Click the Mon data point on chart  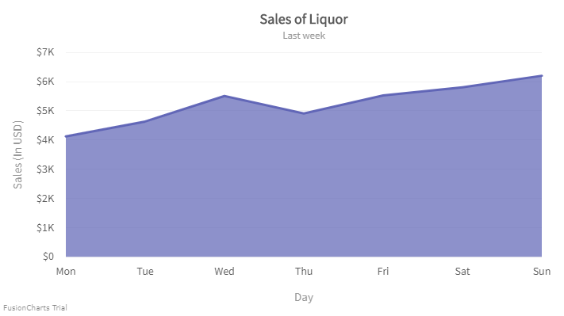(x=66, y=136)
